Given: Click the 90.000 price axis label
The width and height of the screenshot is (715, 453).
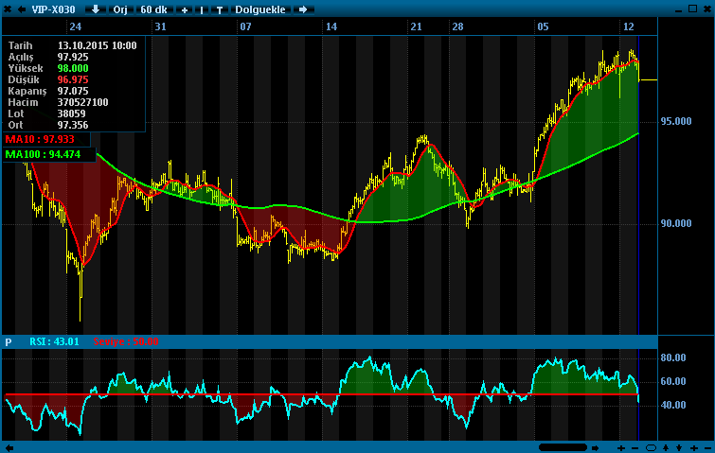Looking at the screenshot, I should click(x=676, y=223).
